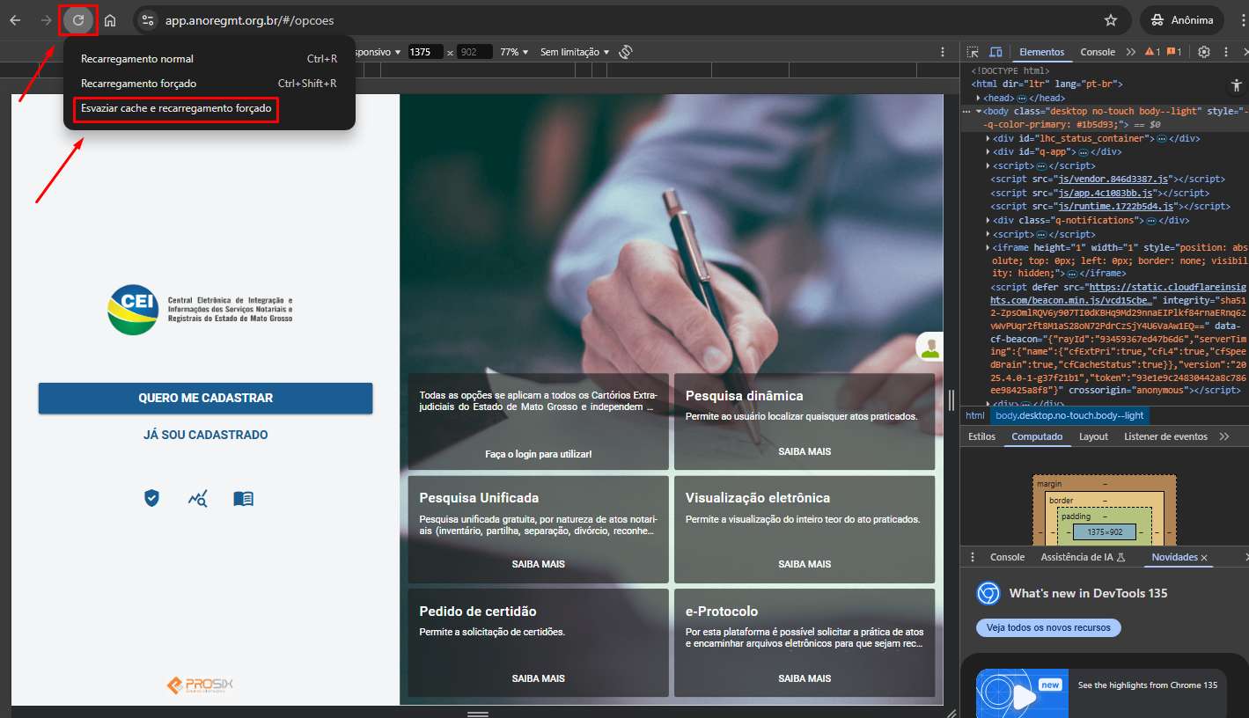Click the viewport height field showing 902

(x=474, y=52)
